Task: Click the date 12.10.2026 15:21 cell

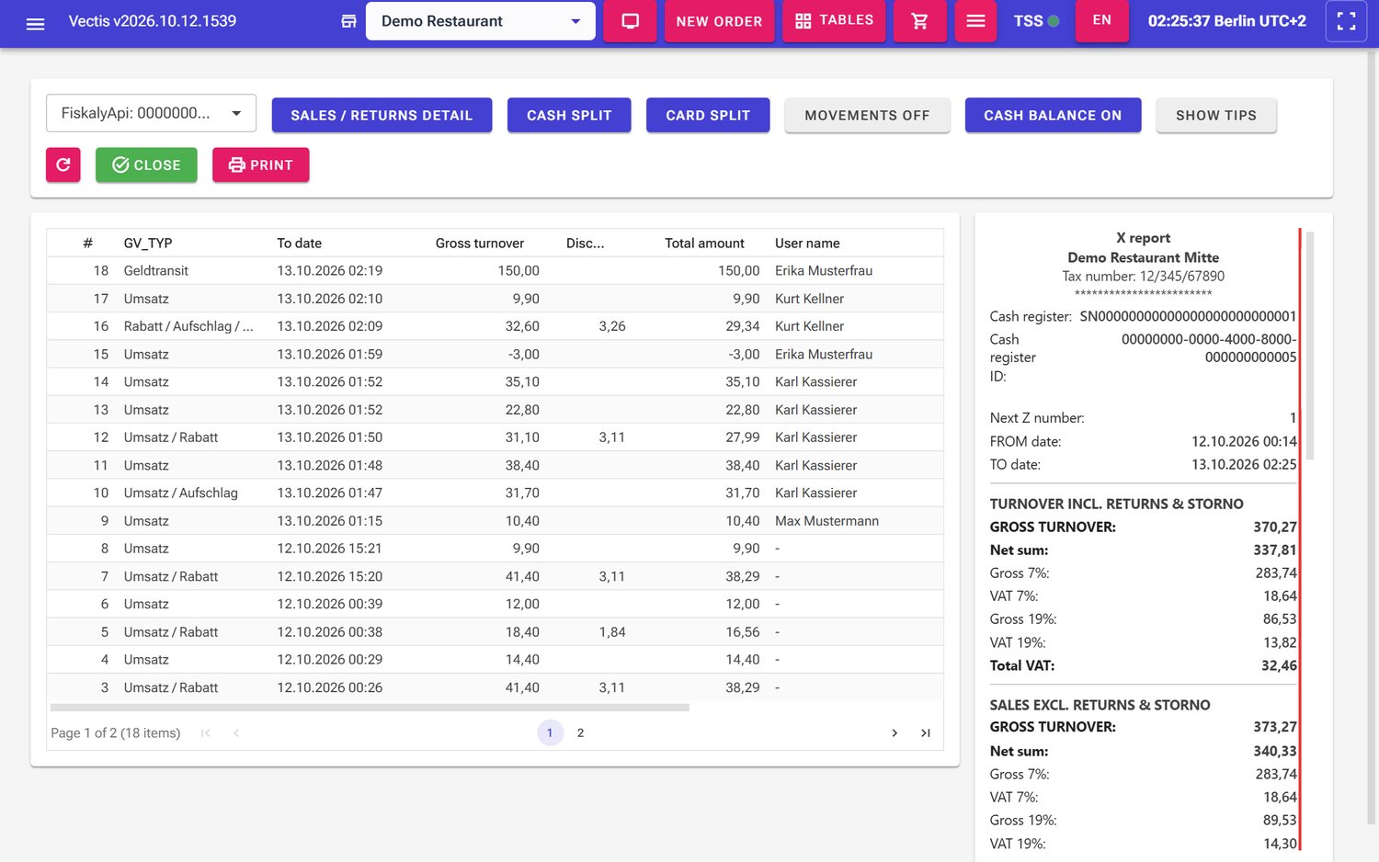Action: (329, 549)
